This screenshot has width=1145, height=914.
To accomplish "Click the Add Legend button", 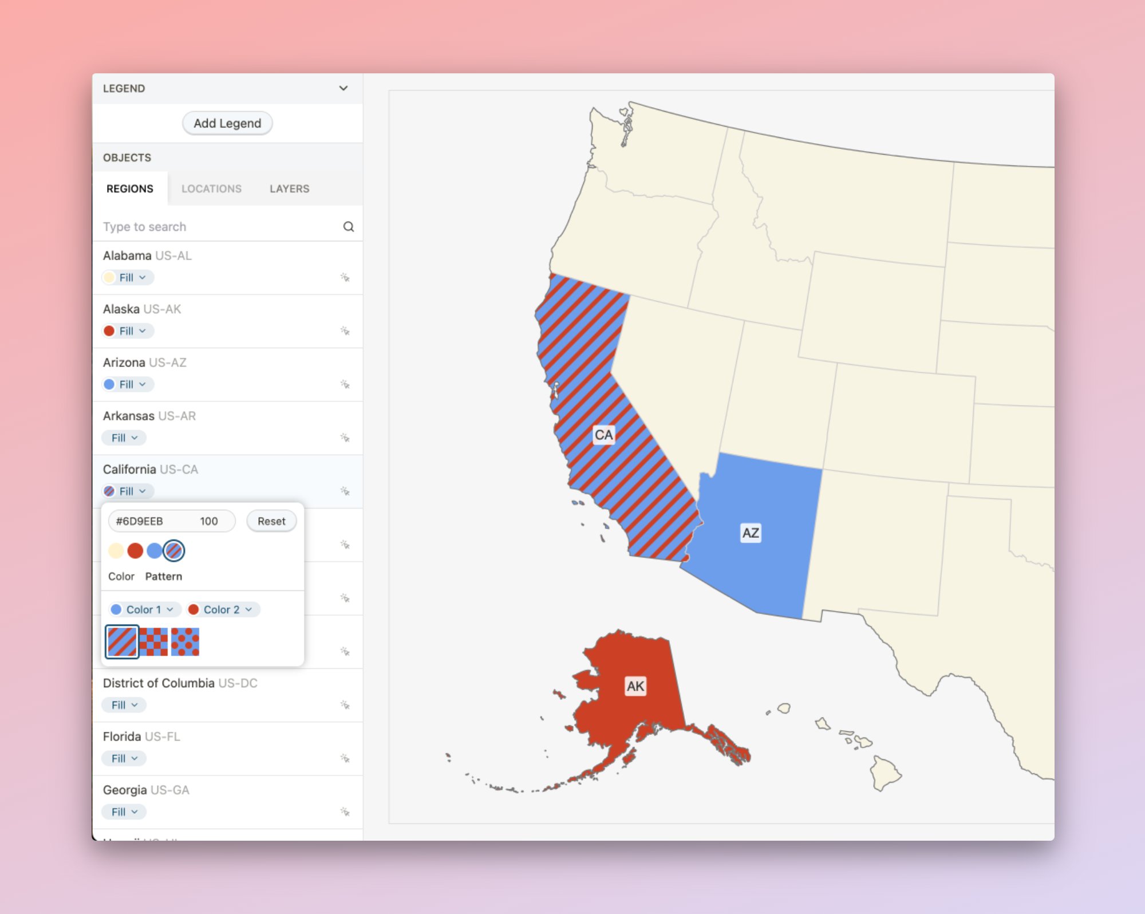I will 227,123.
